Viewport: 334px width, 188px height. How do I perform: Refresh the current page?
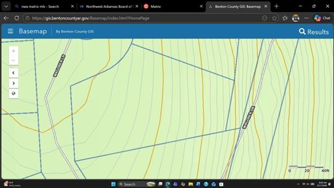pos(17,18)
